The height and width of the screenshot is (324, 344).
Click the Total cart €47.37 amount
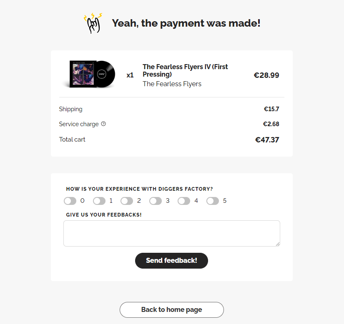point(267,140)
